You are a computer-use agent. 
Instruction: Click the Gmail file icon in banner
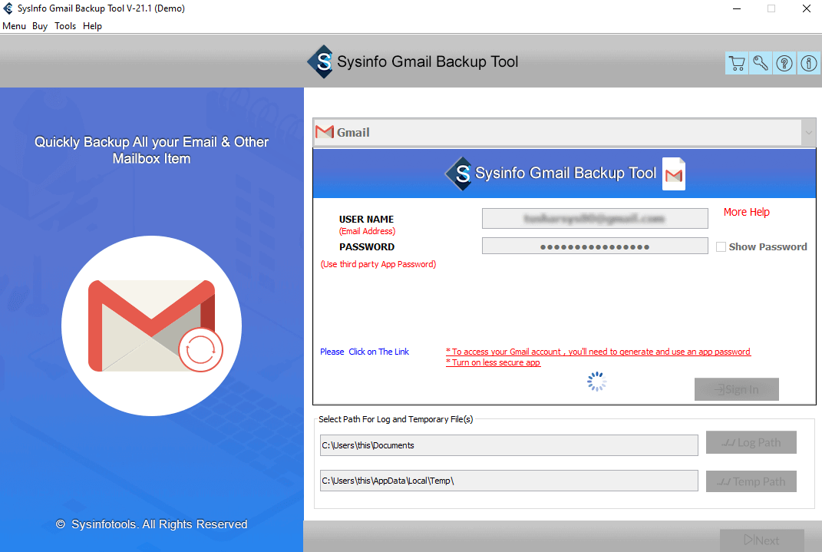(x=674, y=174)
